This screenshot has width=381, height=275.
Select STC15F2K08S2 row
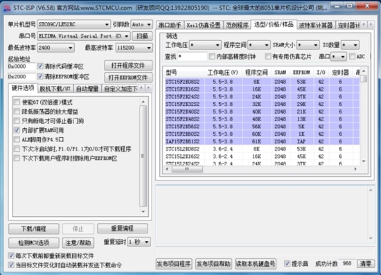click(x=261, y=82)
